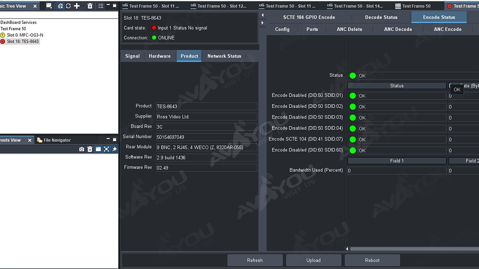Open the SCTE 104 GPIO Encode tab
The image size is (479, 269).
click(309, 17)
